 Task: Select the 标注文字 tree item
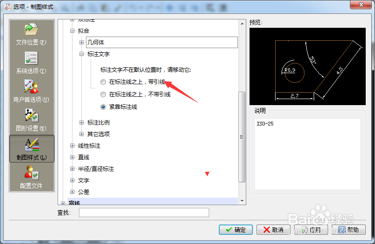click(99, 54)
